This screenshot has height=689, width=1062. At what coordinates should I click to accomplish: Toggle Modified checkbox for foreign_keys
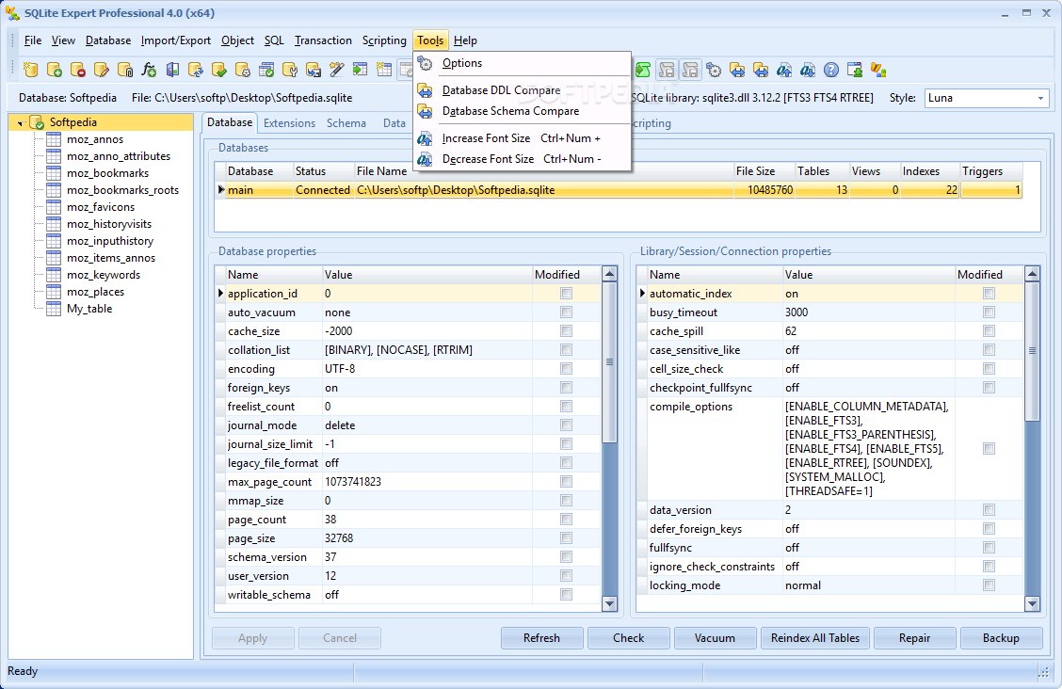point(566,388)
